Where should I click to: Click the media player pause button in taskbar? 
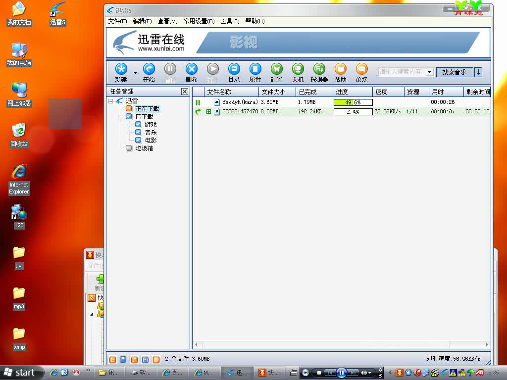pos(342,373)
